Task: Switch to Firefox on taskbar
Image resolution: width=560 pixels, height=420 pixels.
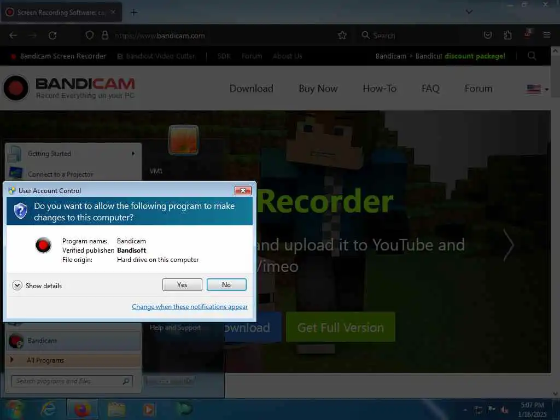Action: tap(83, 409)
